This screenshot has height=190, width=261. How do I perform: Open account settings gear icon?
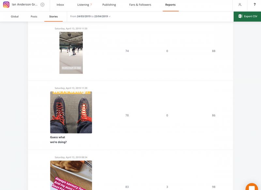42,5
